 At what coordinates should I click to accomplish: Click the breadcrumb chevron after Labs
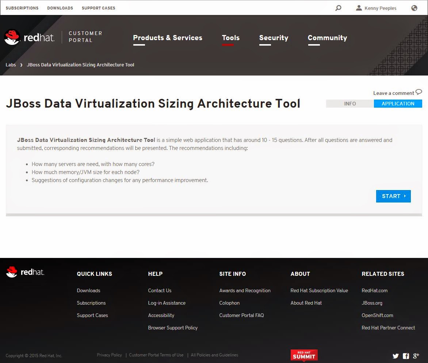[x=21, y=65]
